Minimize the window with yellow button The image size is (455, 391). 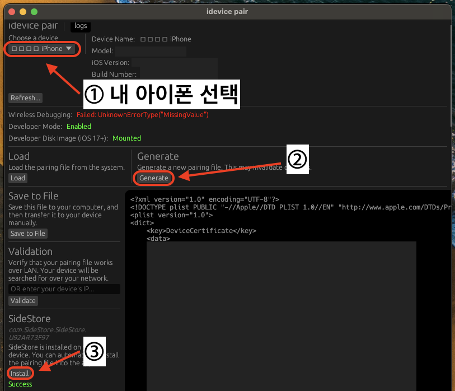tap(23, 12)
